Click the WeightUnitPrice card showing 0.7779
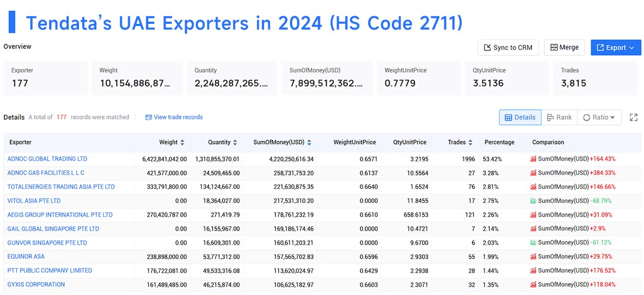Screen dimensions: 644x295 coord(420,78)
